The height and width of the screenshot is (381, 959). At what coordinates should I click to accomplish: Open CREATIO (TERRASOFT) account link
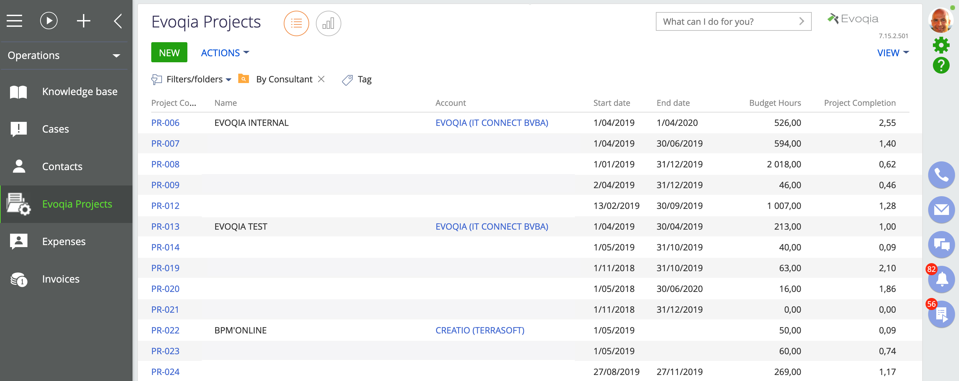coord(480,330)
